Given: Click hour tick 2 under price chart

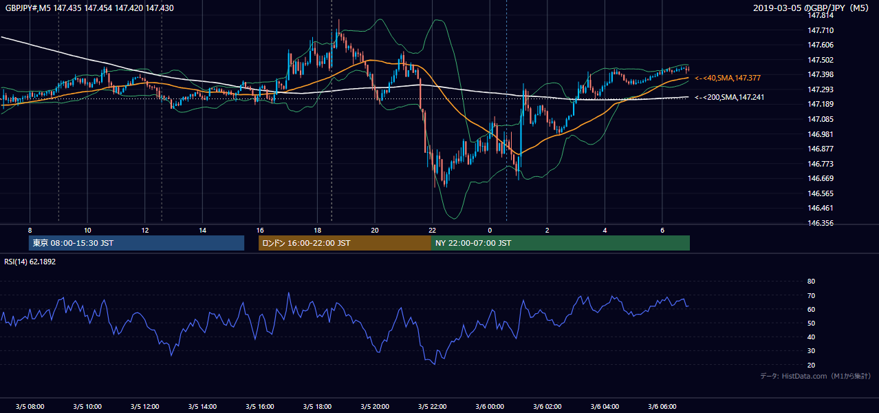Looking at the screenshot, I should pos(547,229).
